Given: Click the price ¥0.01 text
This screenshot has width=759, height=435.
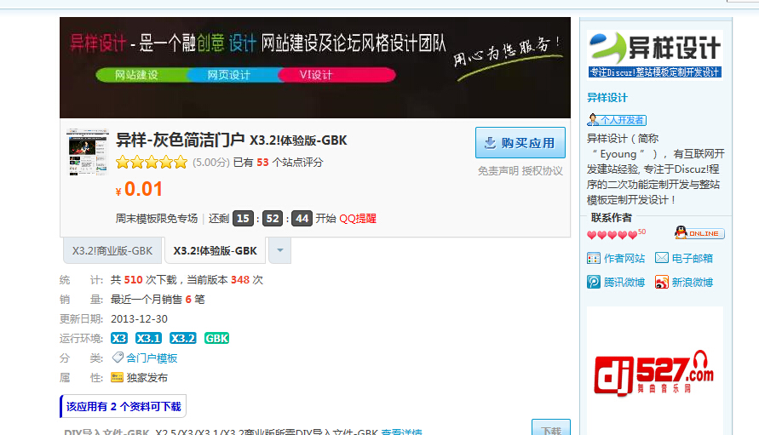Looking at the screenshot, I should pyautogui.click(x=139, y=189).
